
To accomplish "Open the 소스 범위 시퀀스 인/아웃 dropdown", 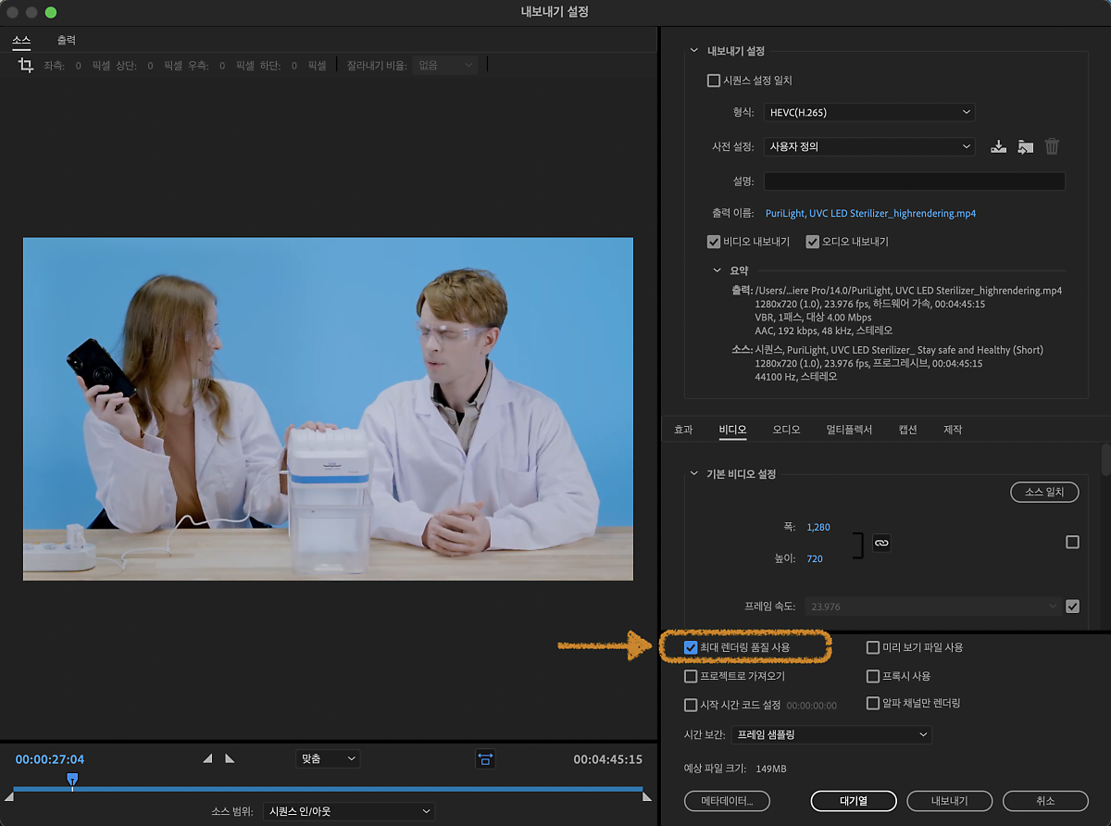I will (x=349, y=811).
